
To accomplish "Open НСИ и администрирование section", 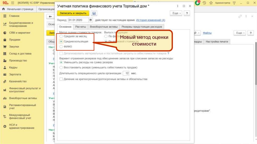I will click(x=22, y=126).
